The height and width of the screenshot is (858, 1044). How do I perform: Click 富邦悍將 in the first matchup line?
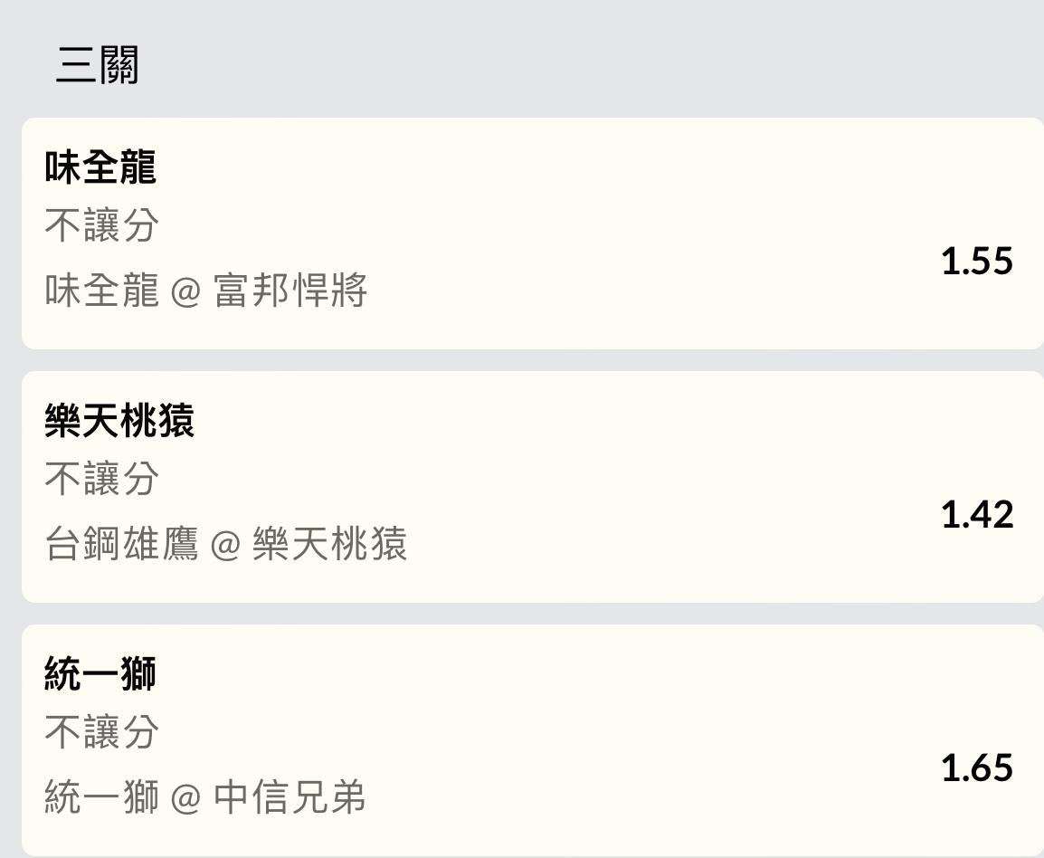[289, 291]
